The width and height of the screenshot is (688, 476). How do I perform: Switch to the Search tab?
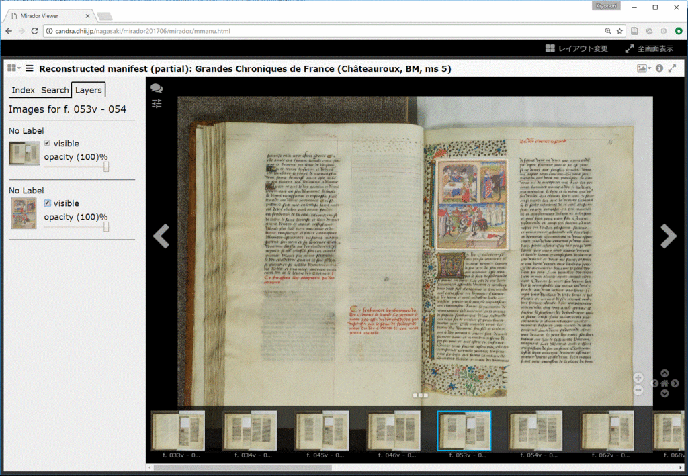(x=55, y=90)
